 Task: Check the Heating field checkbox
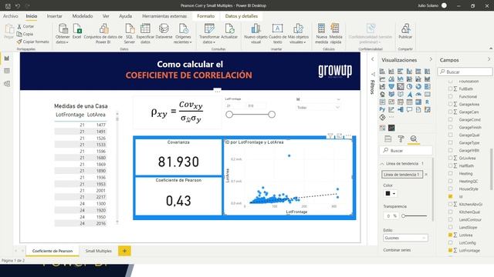[450, 173]
